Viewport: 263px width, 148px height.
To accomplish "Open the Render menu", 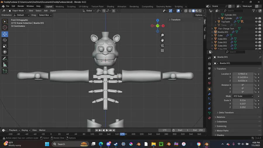I will pos(21,6).
